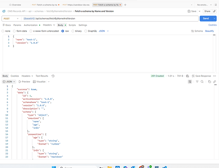Viewport: 219px width, 168px height.
Task: Expand the Visualize options chevron
Action: coord(49,82)
